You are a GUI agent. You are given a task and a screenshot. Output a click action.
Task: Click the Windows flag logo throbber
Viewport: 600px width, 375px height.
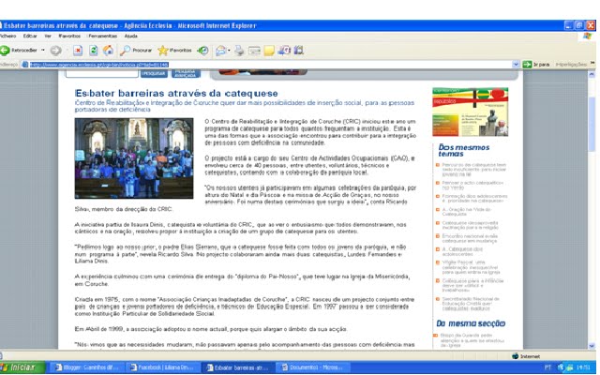pos(588,36)
